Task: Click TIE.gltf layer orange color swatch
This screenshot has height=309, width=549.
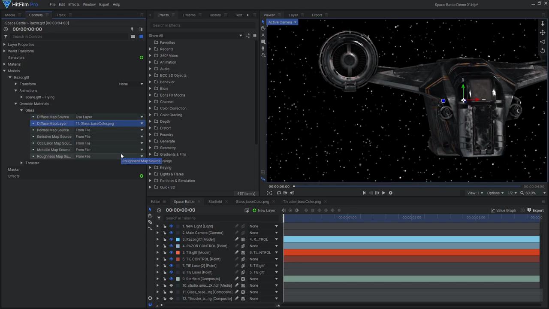Action: pyautogui.click(x=178, y=252)
